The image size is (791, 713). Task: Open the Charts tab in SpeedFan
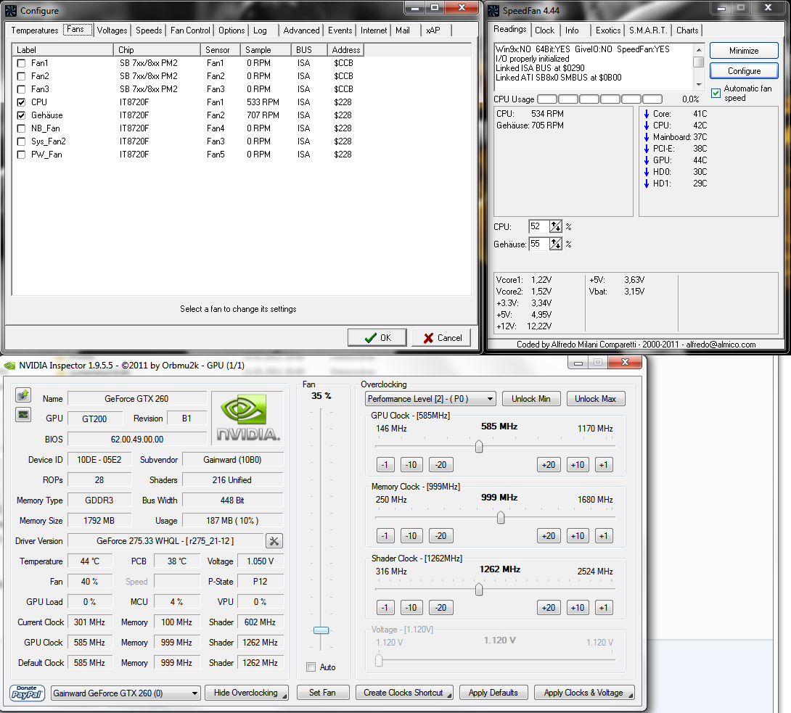point(687,30)
